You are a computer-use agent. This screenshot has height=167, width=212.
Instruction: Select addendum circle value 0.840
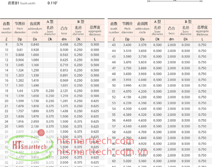tap(35, 44)
